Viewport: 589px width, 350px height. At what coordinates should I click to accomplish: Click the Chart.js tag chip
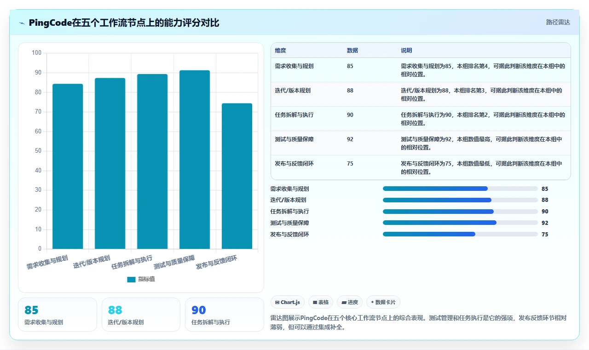pos(288,302)
